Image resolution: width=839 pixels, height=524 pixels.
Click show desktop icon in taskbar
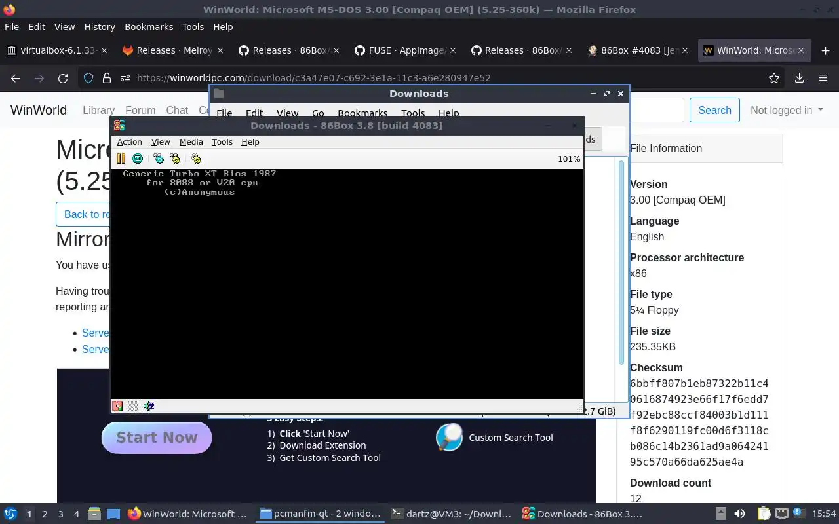(x=113, y=514)
